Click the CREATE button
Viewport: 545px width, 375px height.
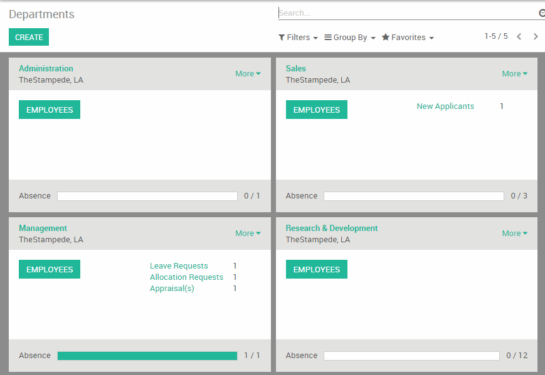coord(29,37)
